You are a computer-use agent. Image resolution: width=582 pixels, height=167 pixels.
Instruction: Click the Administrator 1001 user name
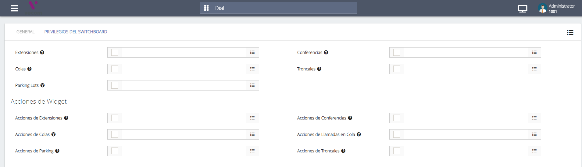pyautogui.click(x=562, y=9)
